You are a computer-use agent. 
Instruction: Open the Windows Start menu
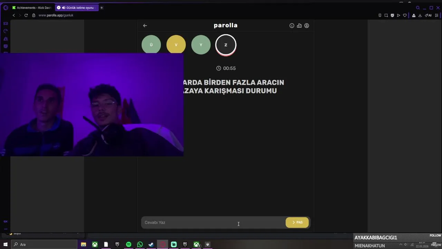6,245
